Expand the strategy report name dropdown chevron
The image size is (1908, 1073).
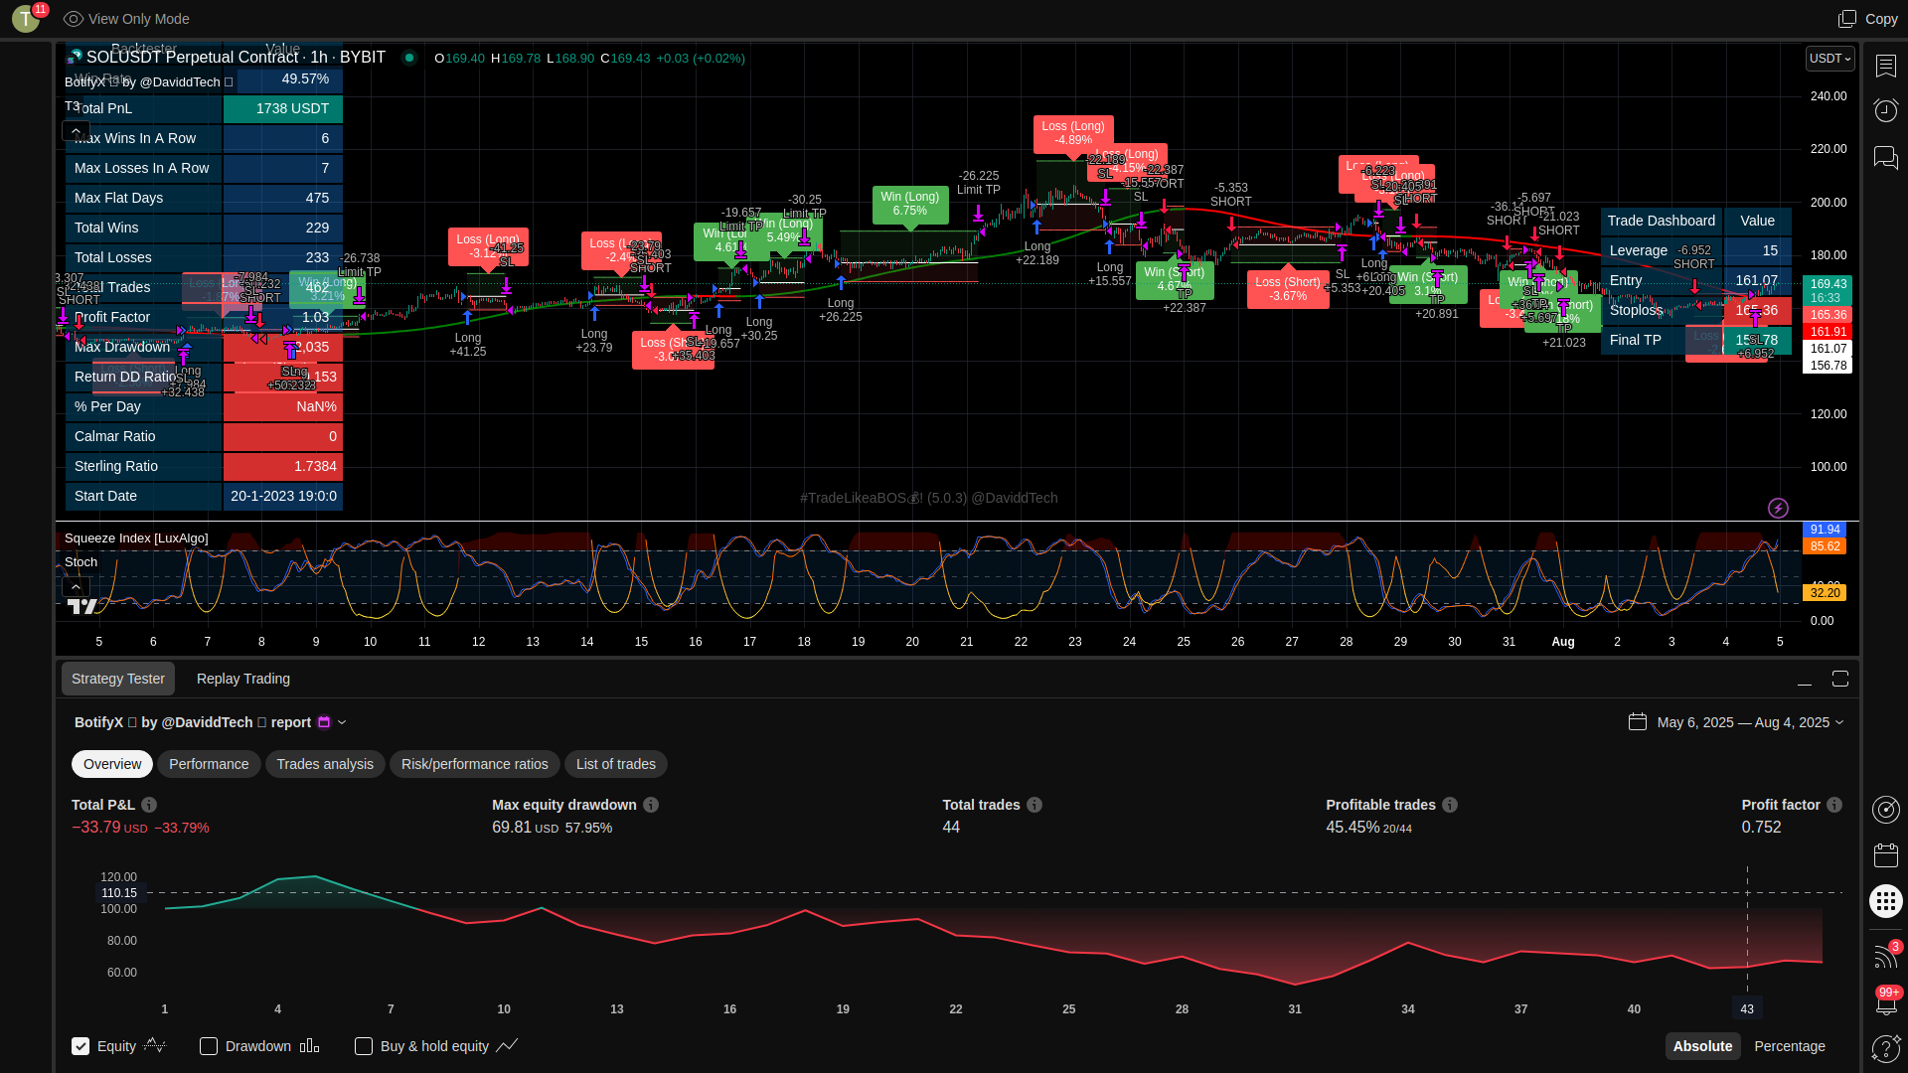pyautogui.click(x=342, y=722)
